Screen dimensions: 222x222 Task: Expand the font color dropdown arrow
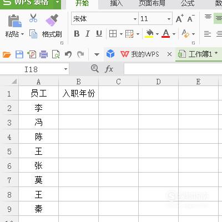click(174, 34)
